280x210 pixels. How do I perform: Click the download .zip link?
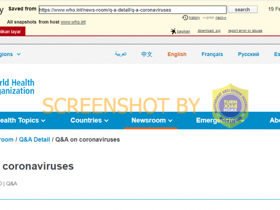(209, 31)
